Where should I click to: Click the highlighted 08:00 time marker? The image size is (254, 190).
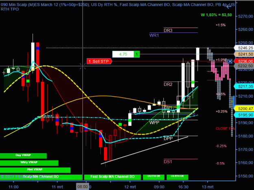[x=82, y=187]
